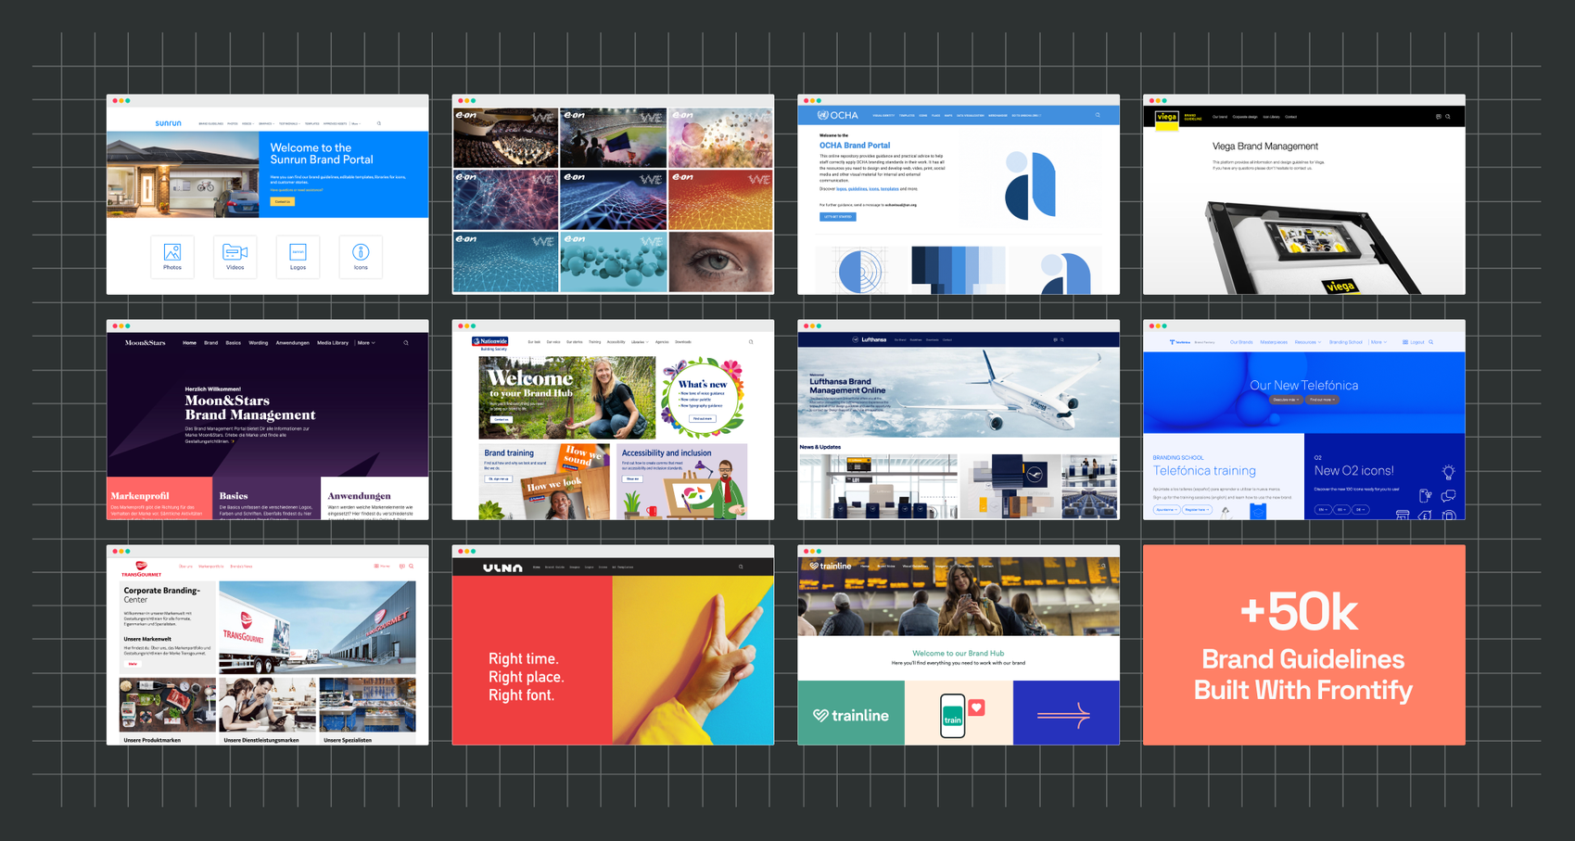
Task: Select Media Library in Moon&Stars navigation
Action: pyautogui.click(x=333, y=343)
